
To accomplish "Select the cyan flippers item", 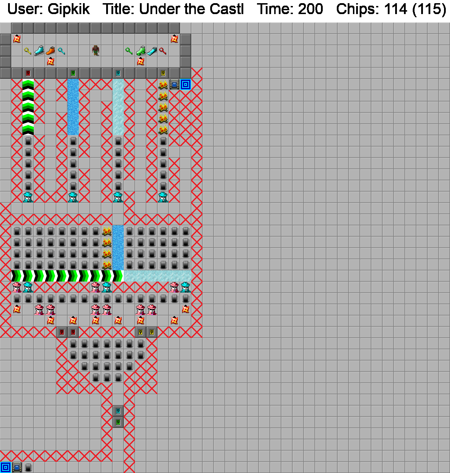I will click(152, 51).
